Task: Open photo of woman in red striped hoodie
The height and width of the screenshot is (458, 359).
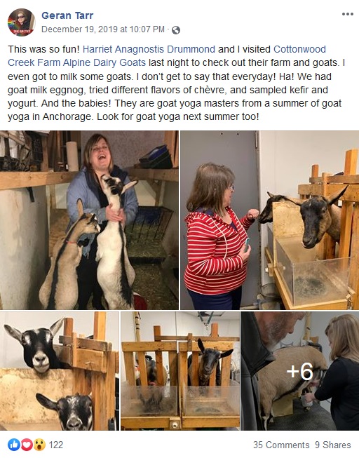Action: pyautogui.click(x=270, y=220)
